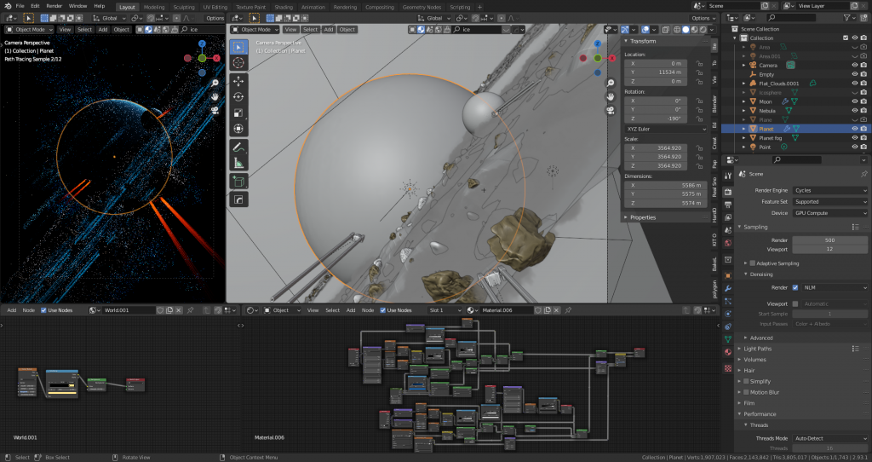The height and width of the screenshot is (462, 872).
Task: Hide the Moon object in outliner
Action: coord(855,101)
